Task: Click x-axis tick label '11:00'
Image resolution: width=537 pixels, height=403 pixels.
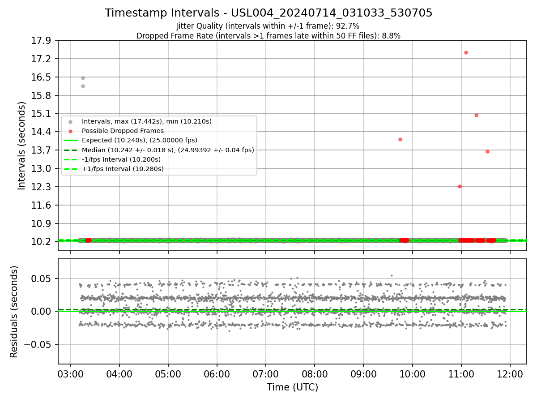Action: [461, 373]
